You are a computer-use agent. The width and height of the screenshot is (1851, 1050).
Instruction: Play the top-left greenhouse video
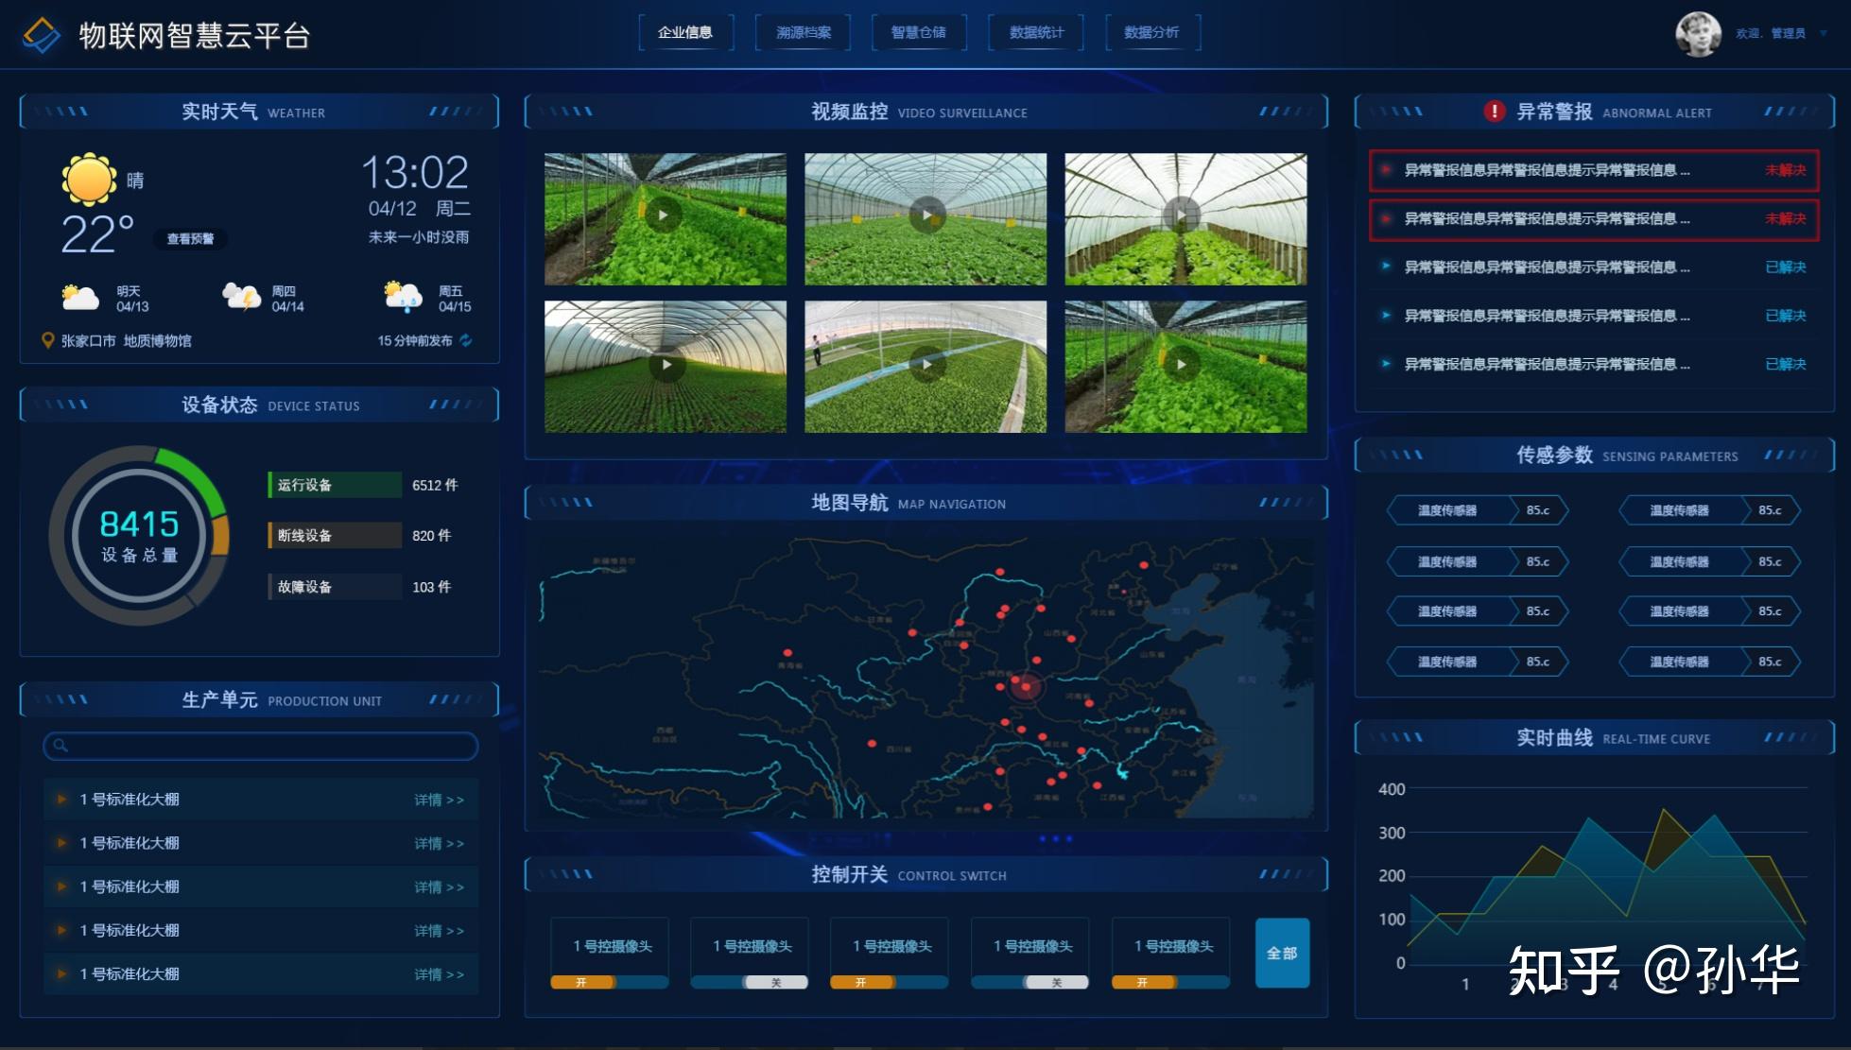(664, 215)
